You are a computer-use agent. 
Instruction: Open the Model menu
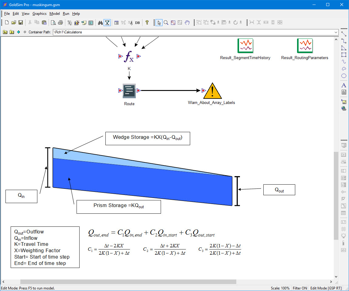pyautogui.click(x=54, y=14)
